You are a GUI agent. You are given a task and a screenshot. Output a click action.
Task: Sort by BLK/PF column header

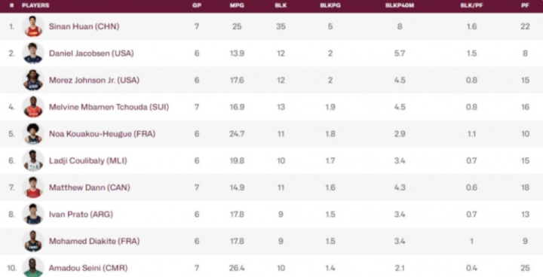point(471,5)
